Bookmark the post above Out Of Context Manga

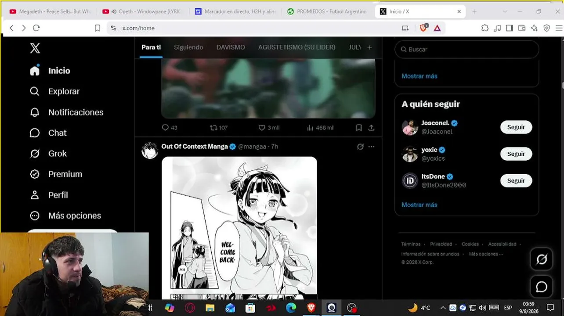coord(359,128)
